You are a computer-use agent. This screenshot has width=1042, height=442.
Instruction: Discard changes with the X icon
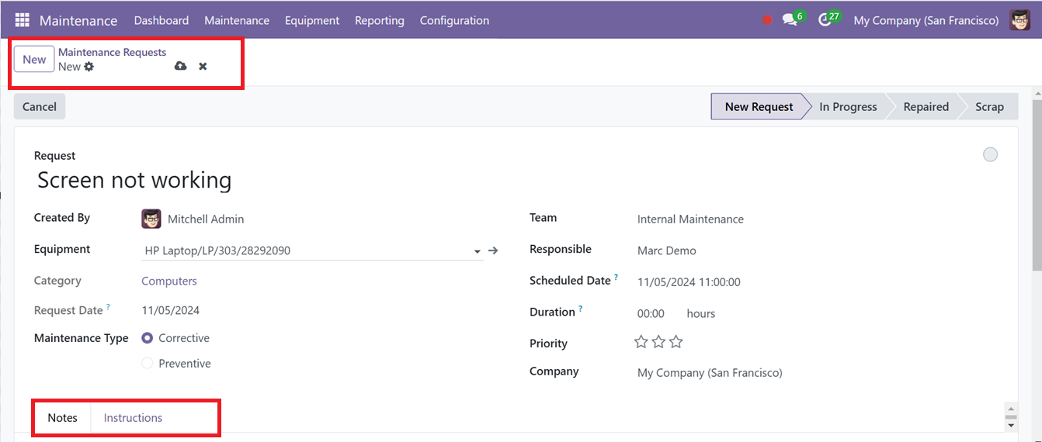[x=203, y=67]
